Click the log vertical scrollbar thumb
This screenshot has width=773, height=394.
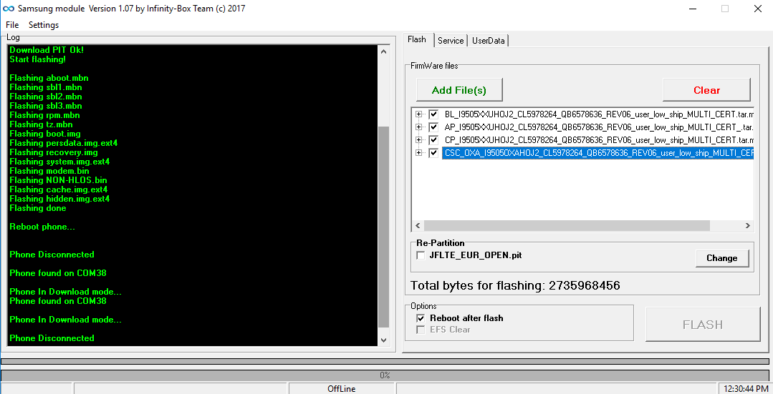(383, 227)
